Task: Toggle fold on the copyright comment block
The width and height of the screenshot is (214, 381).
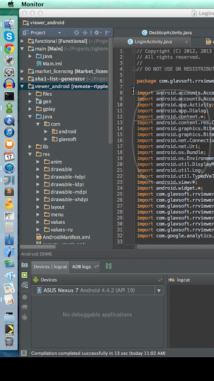Action: pos(134,51)
